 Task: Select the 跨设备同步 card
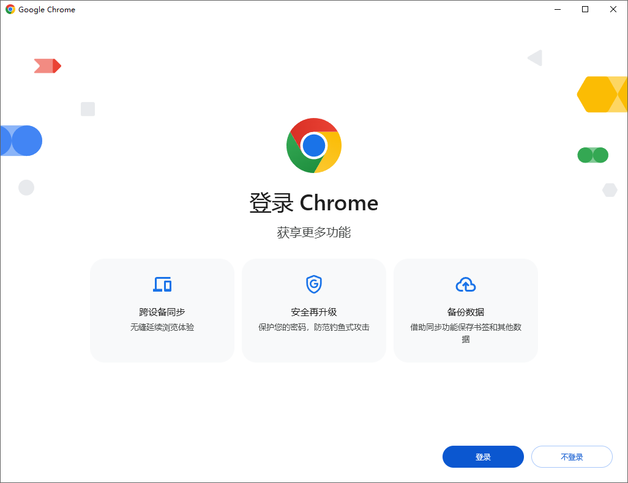162,311
